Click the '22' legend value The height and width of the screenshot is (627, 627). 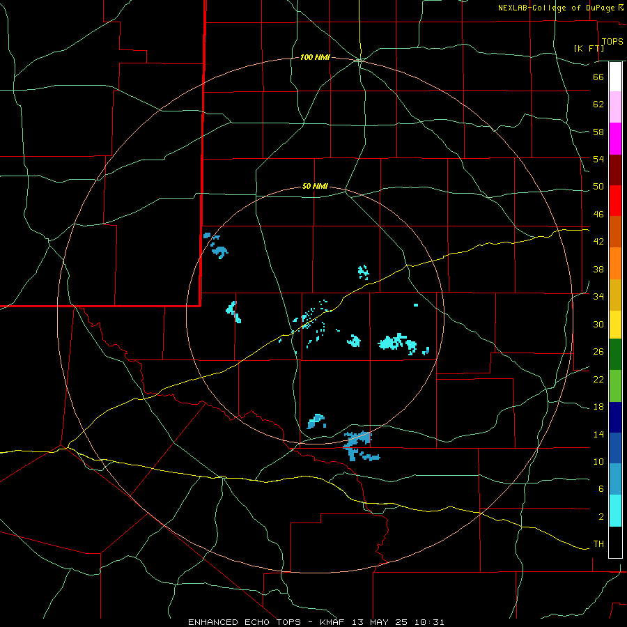(598, 379)
